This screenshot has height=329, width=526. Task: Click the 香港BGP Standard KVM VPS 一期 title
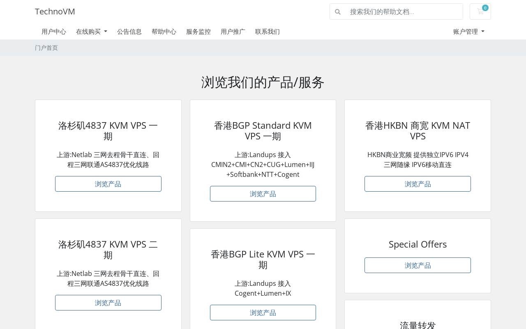tap(263, 131)
